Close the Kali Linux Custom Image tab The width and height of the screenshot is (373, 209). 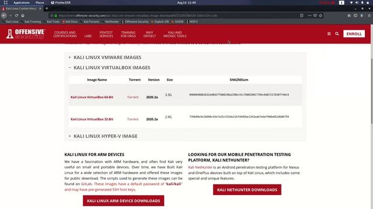click(40, 9)
